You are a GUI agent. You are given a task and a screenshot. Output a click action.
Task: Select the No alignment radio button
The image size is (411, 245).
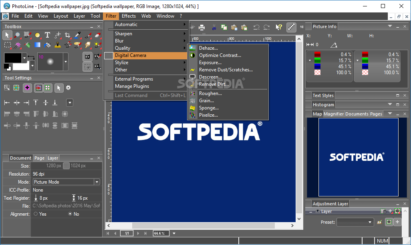point(70,214)
